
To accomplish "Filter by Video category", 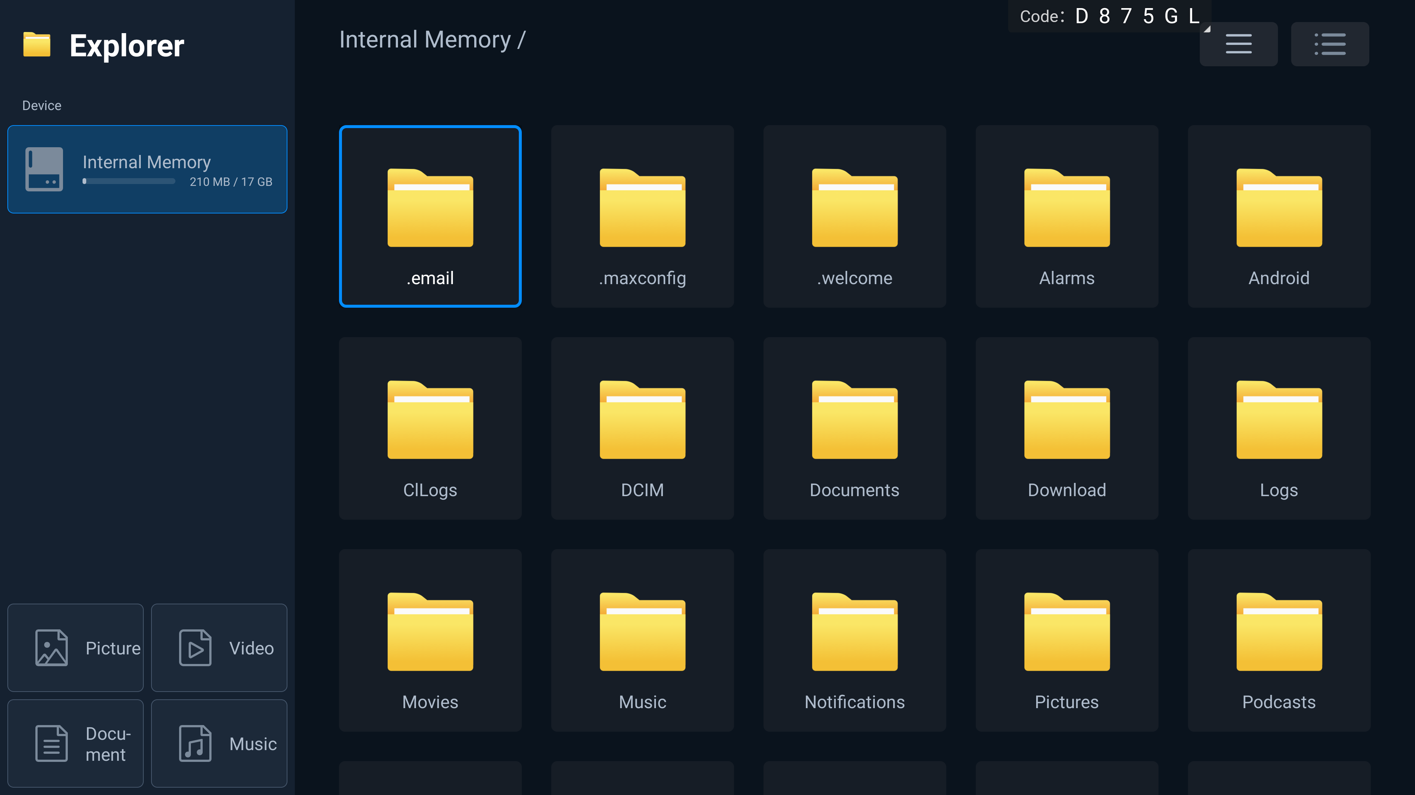I will pos(219,647).
